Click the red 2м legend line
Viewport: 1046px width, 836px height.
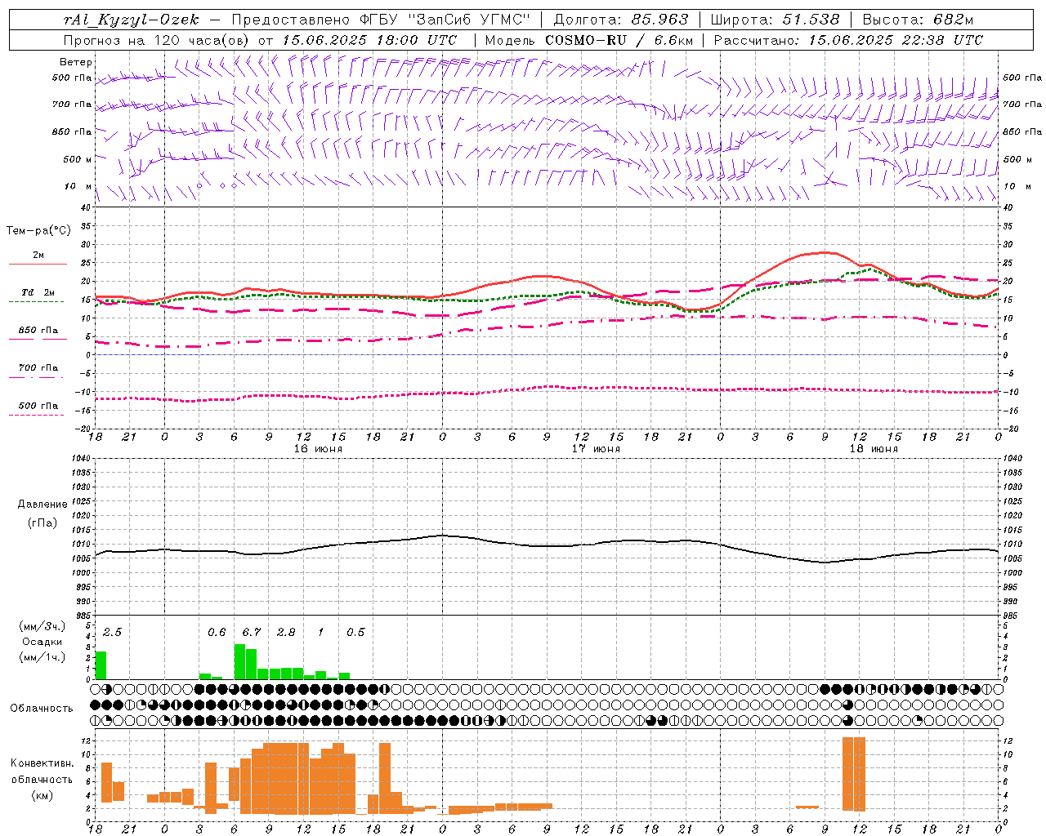(x=38, y=264)
